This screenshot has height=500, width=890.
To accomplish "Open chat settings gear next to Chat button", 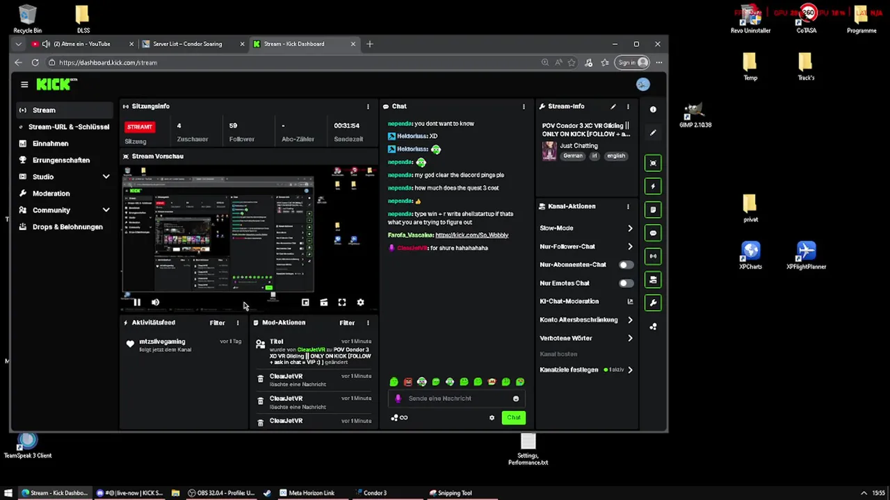I will [492, 417].
